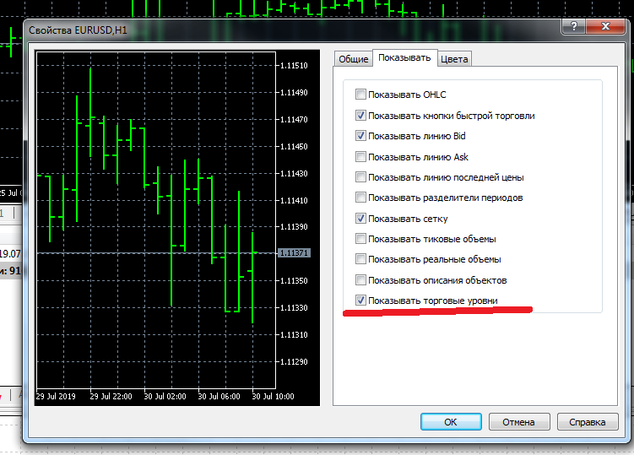Open help via Справка button
634x455 pixels.
click(587, 422)
